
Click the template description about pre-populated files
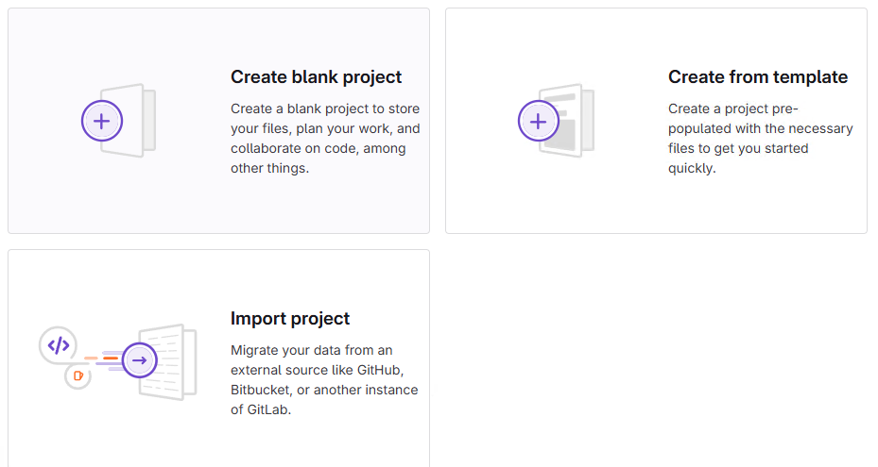pyautogui.click(x=760, y=139)
